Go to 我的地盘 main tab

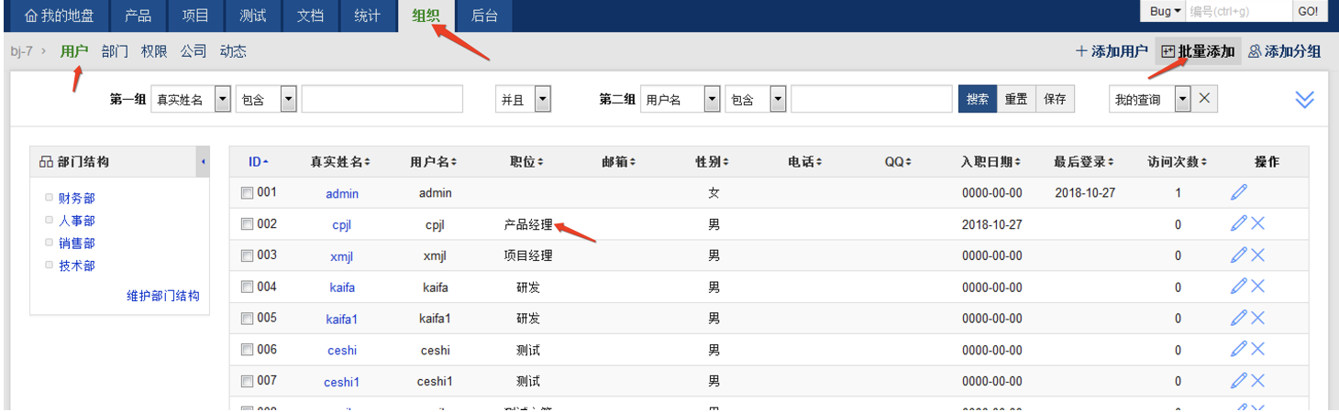pyautogui.click(x=59, y=16)
